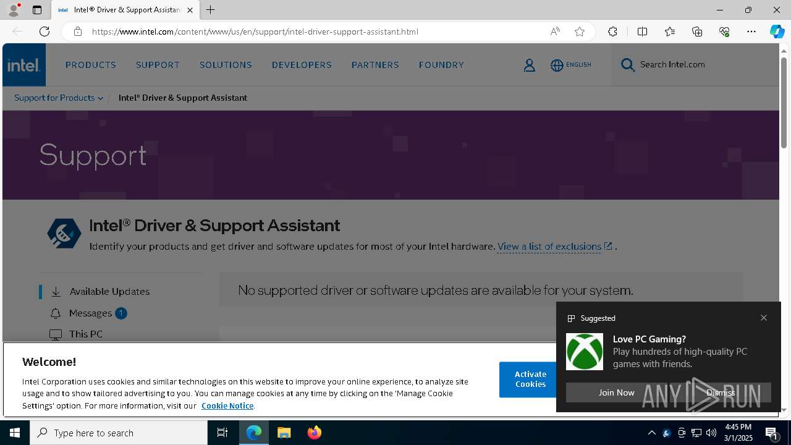
Task: Click the scrollbar down arrow
Action: click(784, 410)
